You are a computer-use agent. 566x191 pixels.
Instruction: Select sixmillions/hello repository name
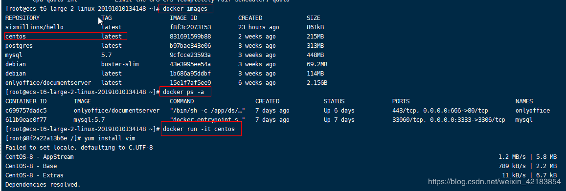click(34, 27)
